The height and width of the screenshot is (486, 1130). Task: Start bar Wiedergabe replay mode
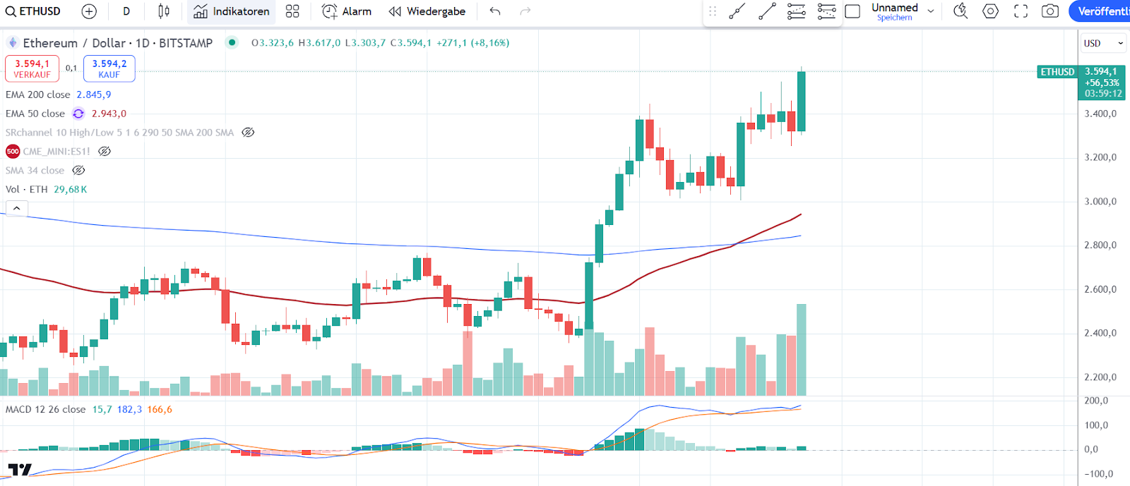(x=427, y=11)
